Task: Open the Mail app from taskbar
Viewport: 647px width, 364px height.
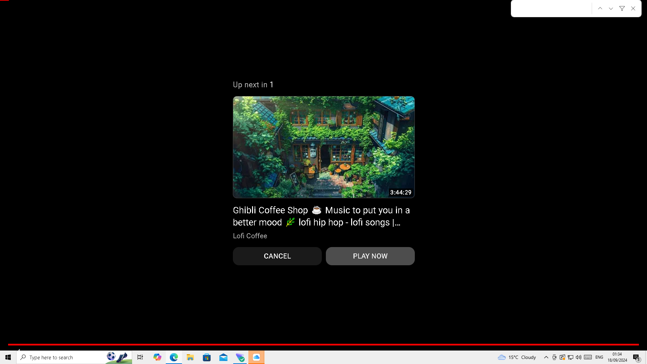Action: click(x=223, y=357)
